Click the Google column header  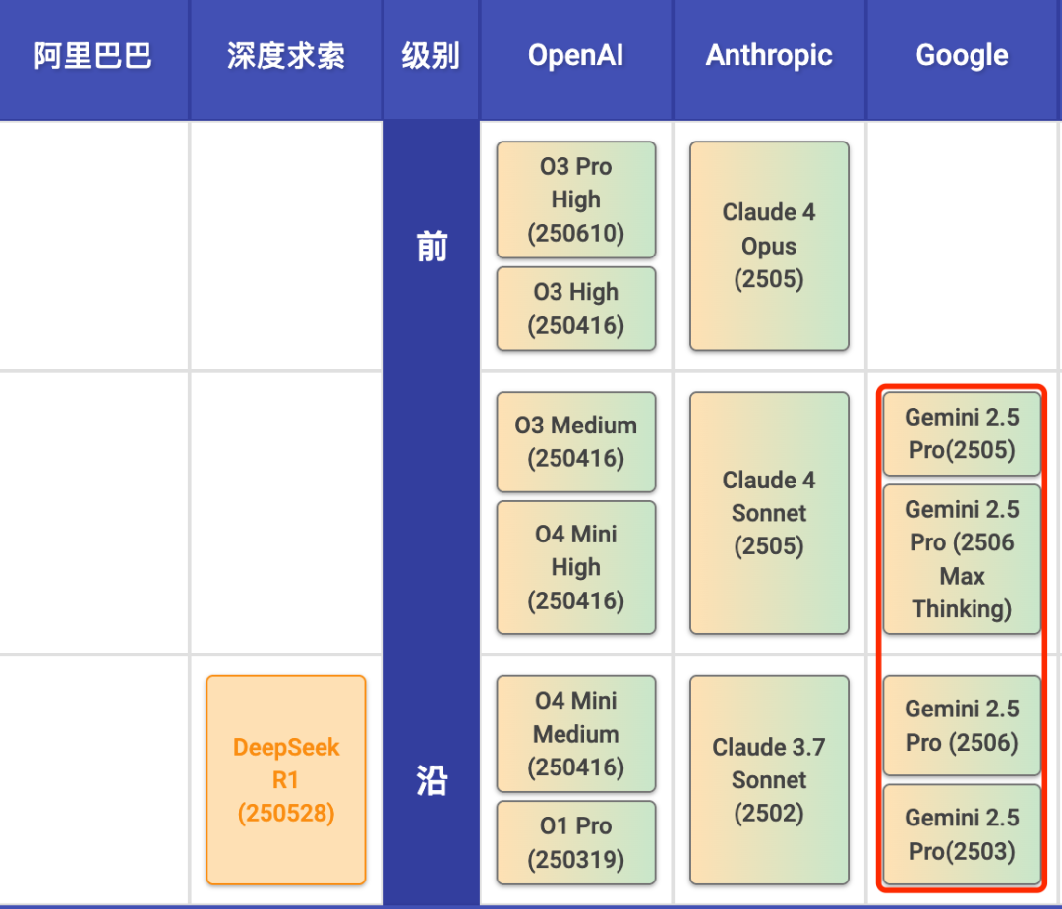pyautogui.click(x=961, y=55)
